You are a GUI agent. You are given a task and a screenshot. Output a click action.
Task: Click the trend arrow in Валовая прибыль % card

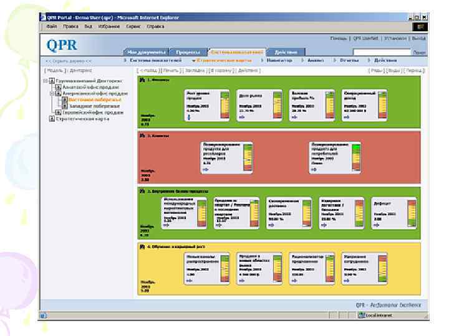click(294, 117)
